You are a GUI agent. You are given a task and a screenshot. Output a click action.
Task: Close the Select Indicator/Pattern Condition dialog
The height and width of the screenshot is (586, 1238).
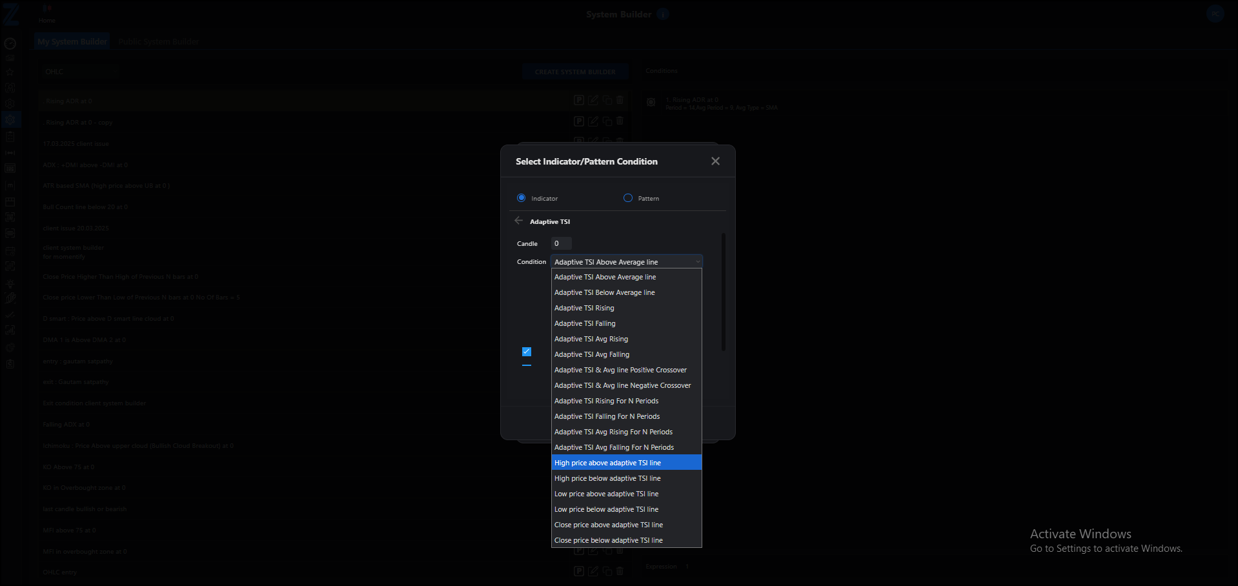click(715, 161)
